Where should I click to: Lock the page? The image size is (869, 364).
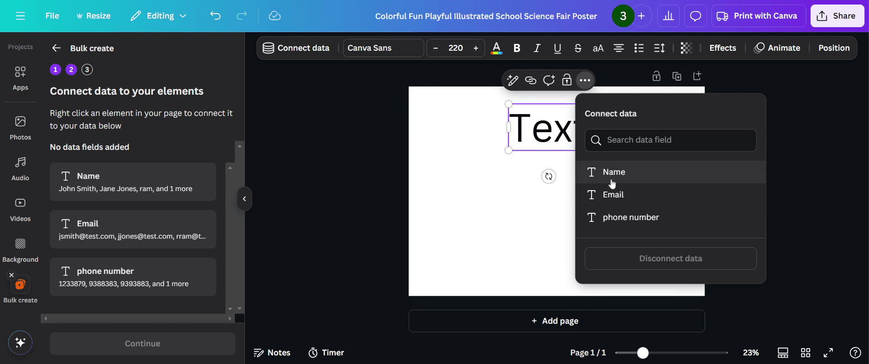656,76
